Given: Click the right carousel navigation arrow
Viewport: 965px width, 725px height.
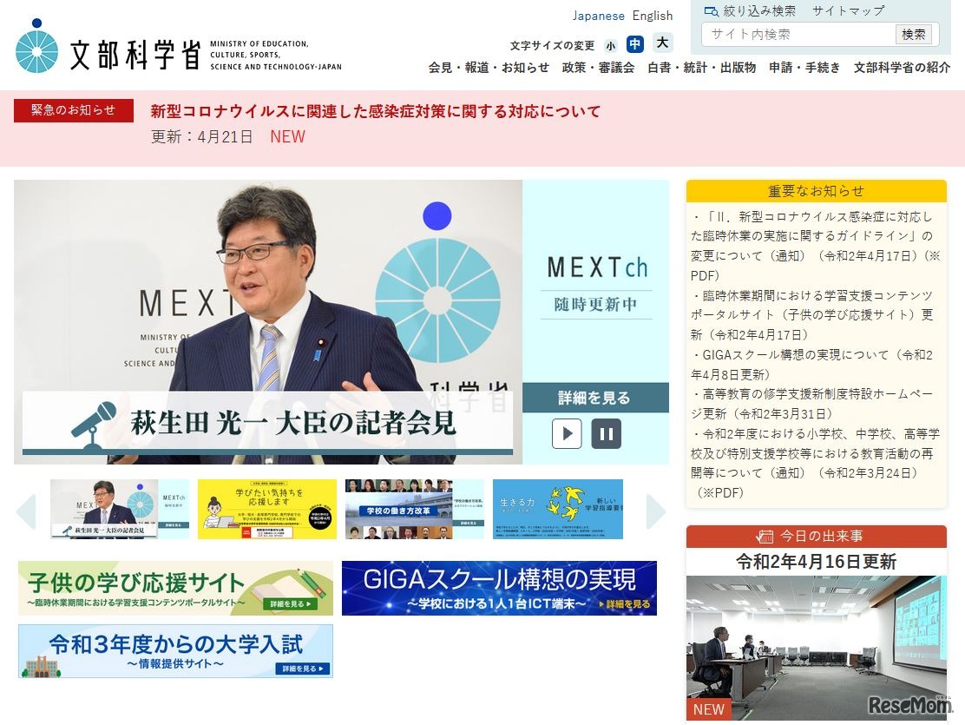Looking at the screenshot, I should 657,511.
